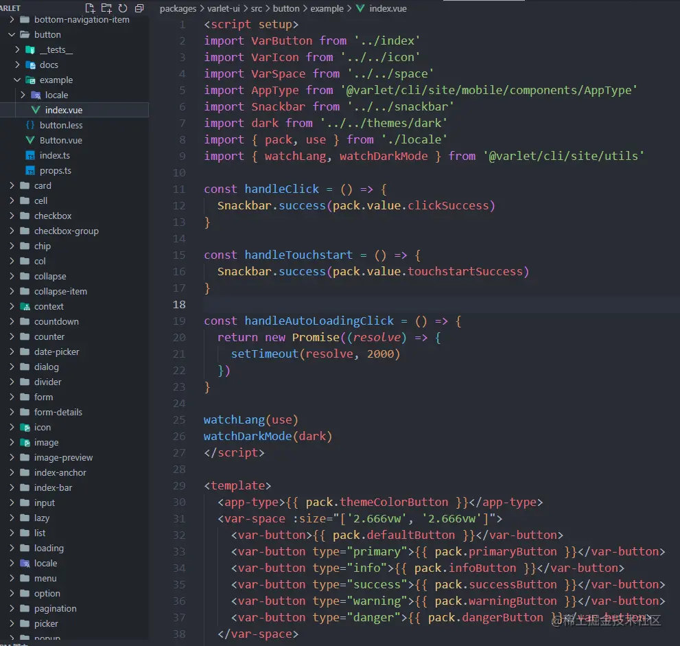680x646 pixels.
Task: Click the TypeScript icon of props.ts
Action: coord(30,170)
